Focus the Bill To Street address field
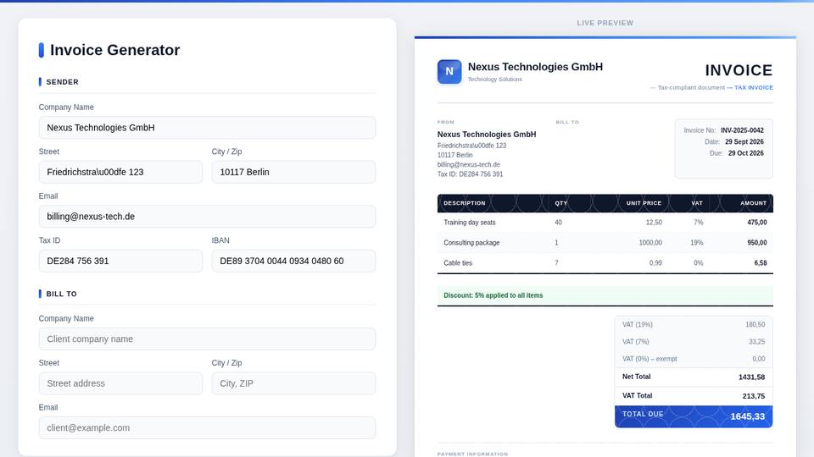 120,383
